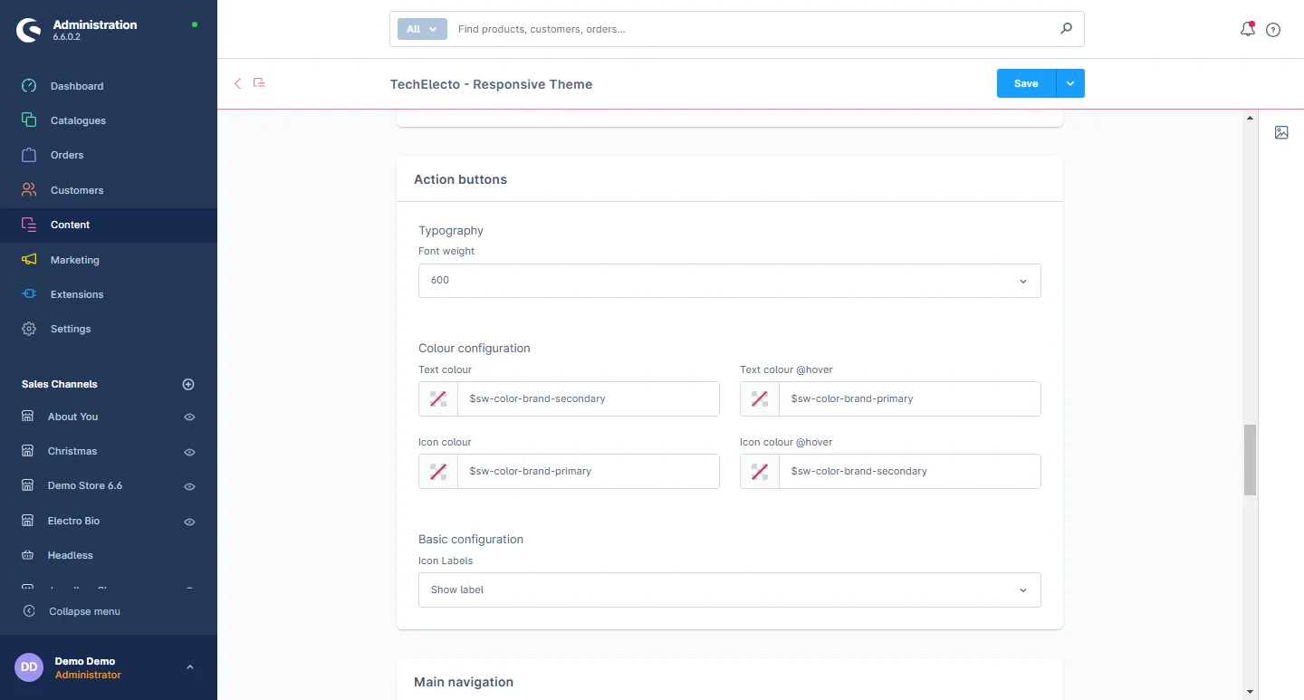Click the back arrow beside theme title
Image resolution: width=1304 pixels, height=700 pixels.
(x=238, y=83)
